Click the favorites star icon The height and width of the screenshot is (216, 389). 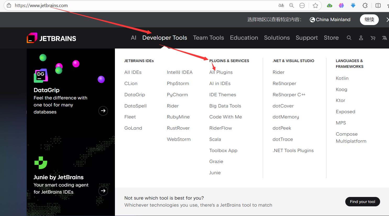pos(315,5)
